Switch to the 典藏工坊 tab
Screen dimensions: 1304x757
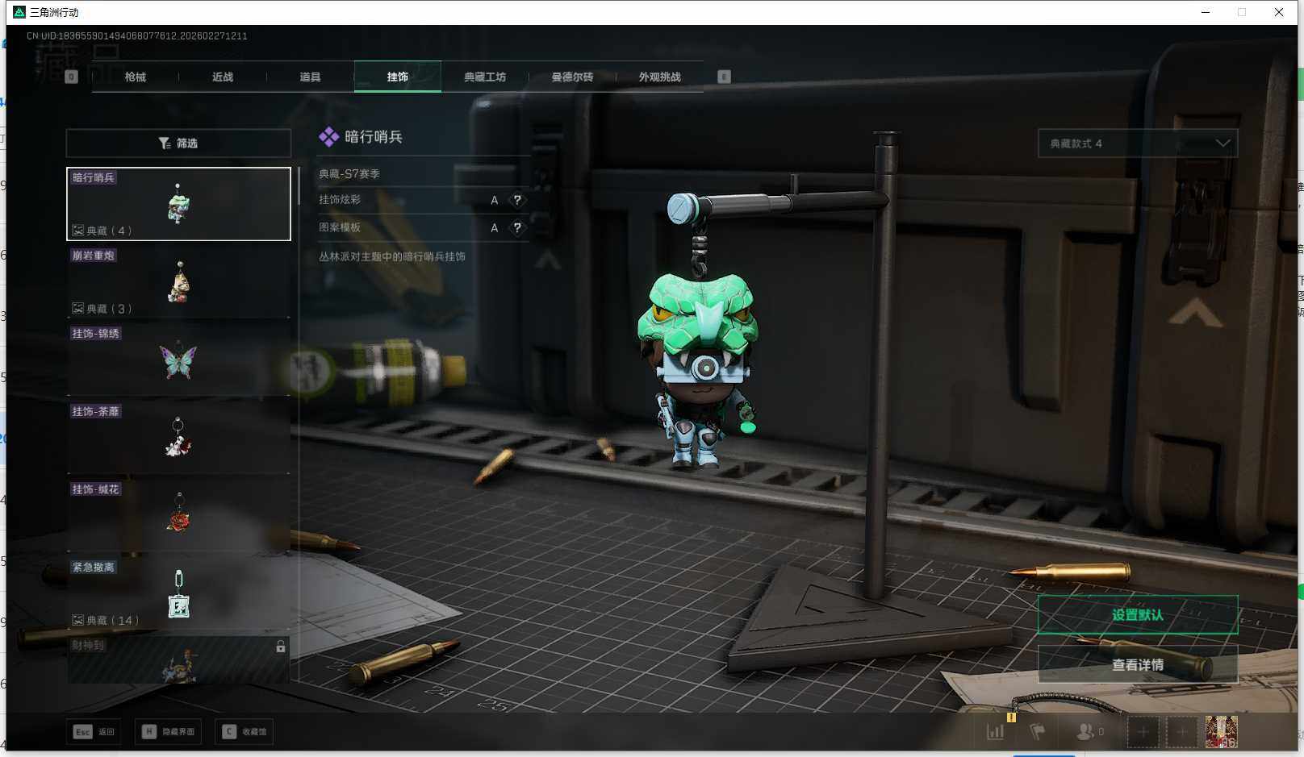(485, 77)
